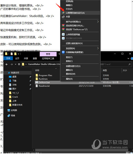Click the 扫描病毒 shield icon
This screenshot has width=133, height=154.
click(x=63, y=52)
